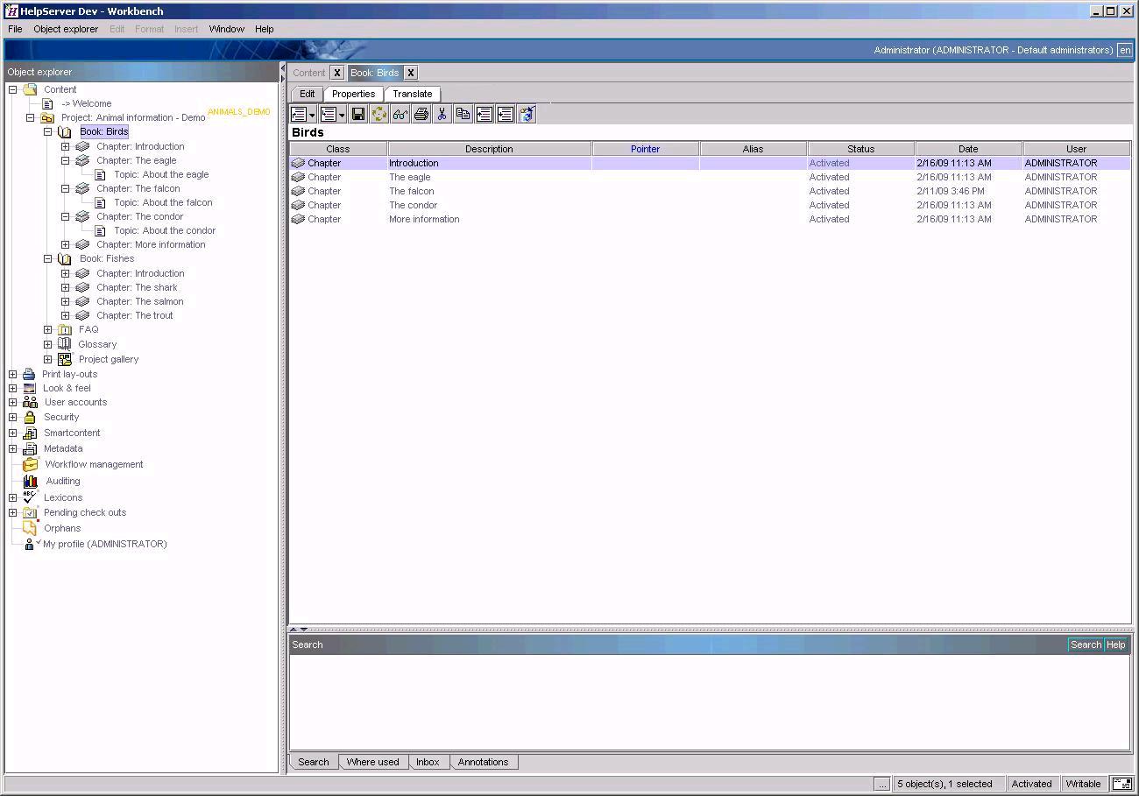The height and width of the screenshot is (796, 1139).
Task: Click the Save floppy disk icon
Action: [x=357, y=114]
